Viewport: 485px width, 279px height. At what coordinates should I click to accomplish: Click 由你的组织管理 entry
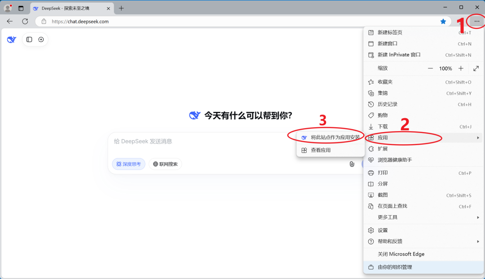pyautogui.click(x=423, y=267)
